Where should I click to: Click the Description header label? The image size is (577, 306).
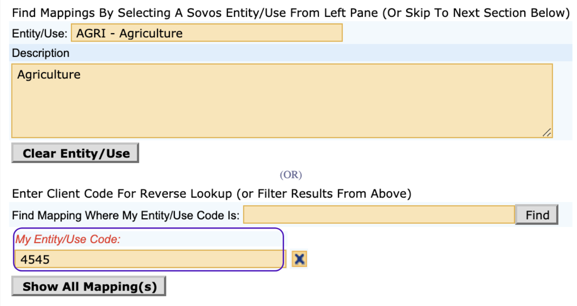(41, 54)
